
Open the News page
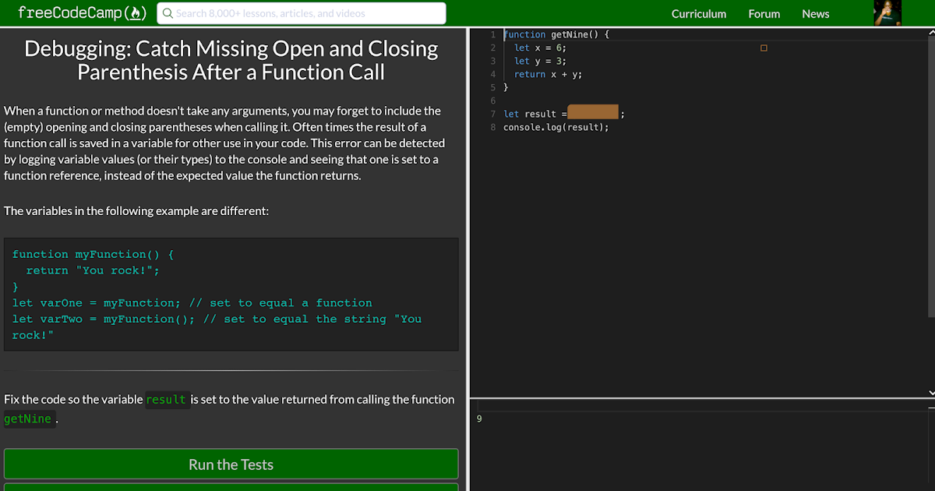pos(815,13)
